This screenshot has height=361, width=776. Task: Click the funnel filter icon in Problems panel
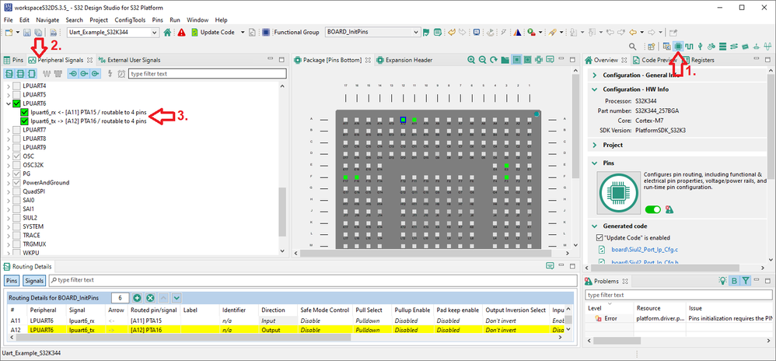pos(746,281)
